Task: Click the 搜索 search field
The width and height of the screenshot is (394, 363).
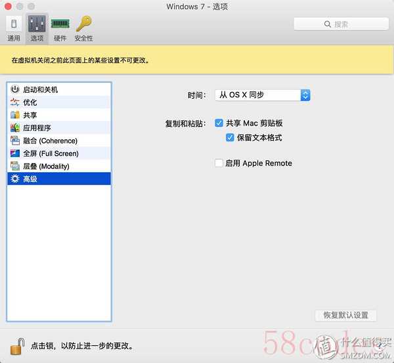Action: point(337,24)
